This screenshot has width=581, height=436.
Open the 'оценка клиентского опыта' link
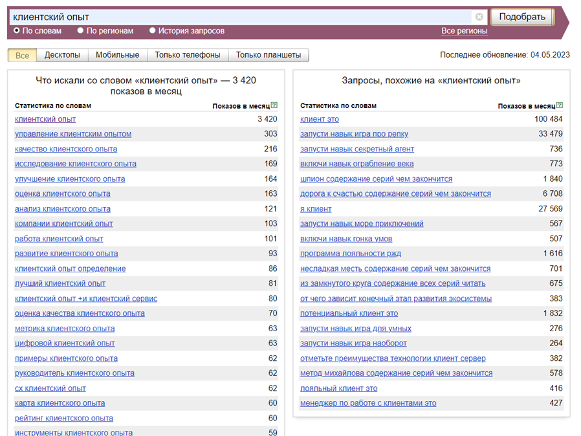[63, 193]
